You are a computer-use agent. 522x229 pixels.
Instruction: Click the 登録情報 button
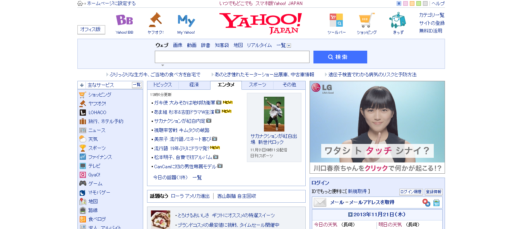click(x=433, y=192)
